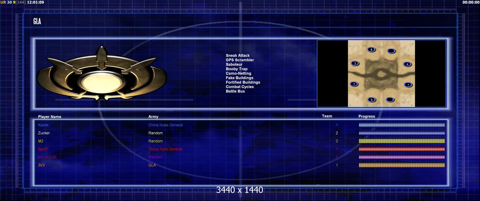The width and height of the screenshot is (480, 201).
Task: Click bilo's purple Random army entry
Action: 155,157
